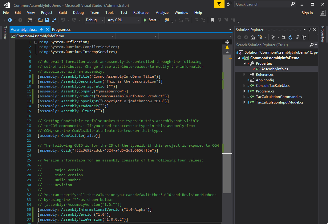
Task: Open the Analyze menu
Action: pyautogui.click(x=162, y=13)
